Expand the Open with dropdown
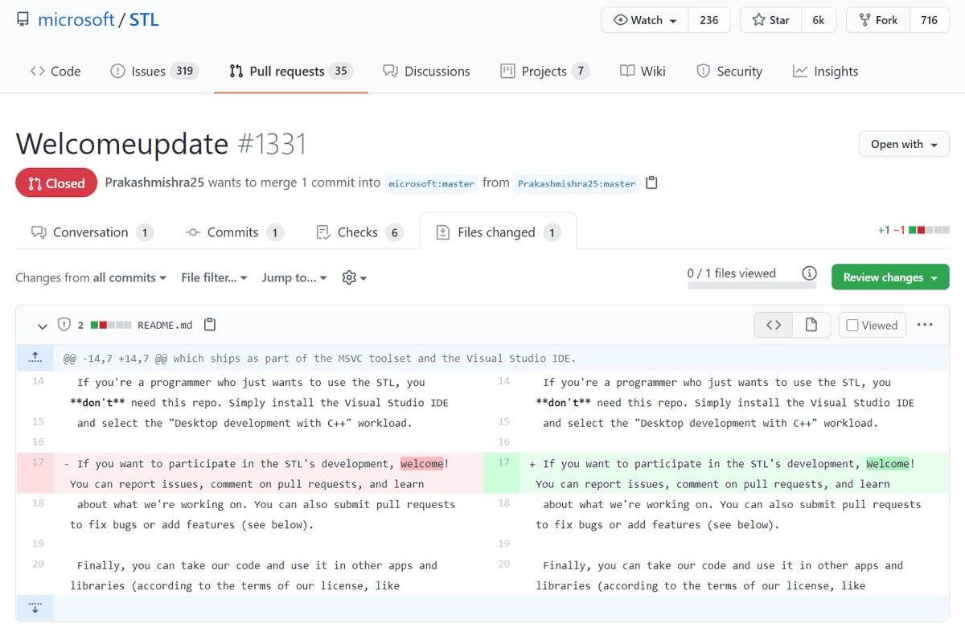965x640 pixels. 904,144
